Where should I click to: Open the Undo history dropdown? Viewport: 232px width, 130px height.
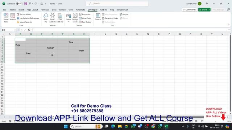tap(32, 4)
